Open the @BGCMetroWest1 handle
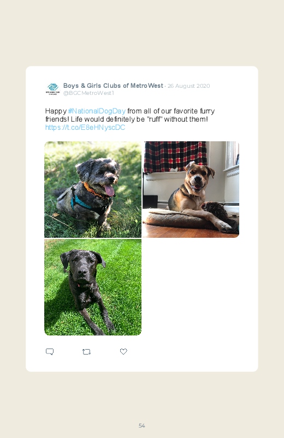 88,93
